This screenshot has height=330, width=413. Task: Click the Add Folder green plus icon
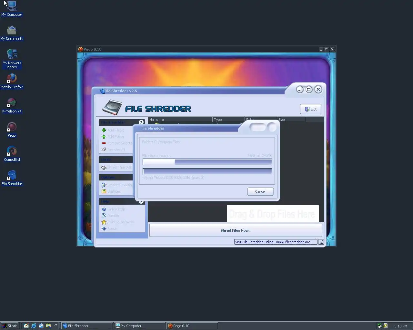(x=104, y=137)
